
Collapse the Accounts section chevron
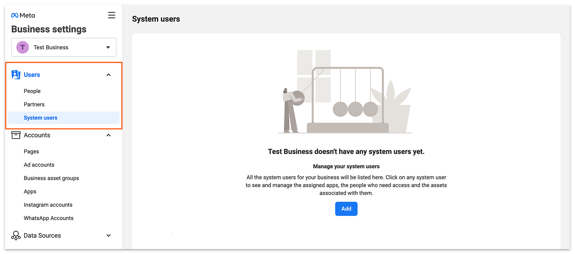pos(109,135)
